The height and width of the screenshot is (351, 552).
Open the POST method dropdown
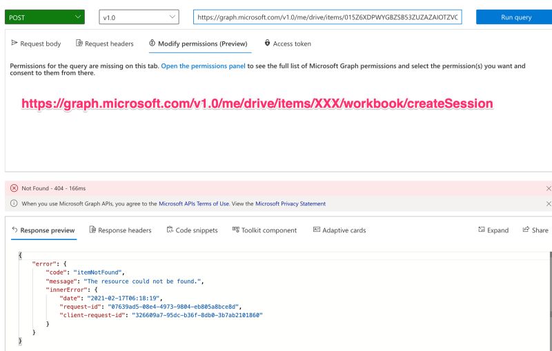[45, 17]
